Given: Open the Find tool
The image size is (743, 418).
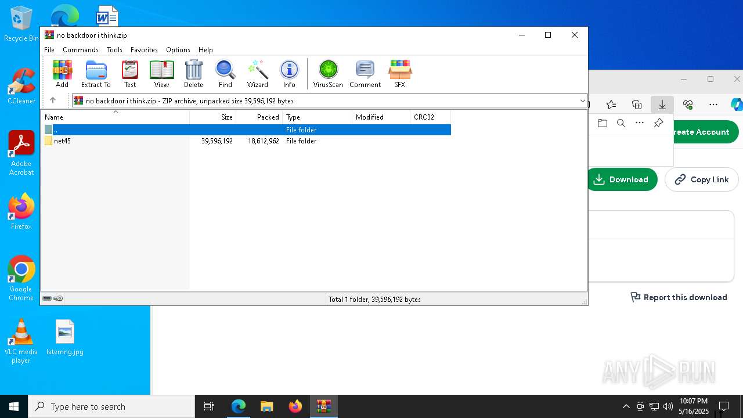Looking at the screenshot, I should pyautogui.click(x=225, y=74).
